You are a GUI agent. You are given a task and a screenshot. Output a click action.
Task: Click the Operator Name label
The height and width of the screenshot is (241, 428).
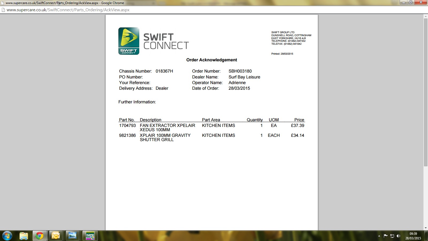(x=207, y=83)
